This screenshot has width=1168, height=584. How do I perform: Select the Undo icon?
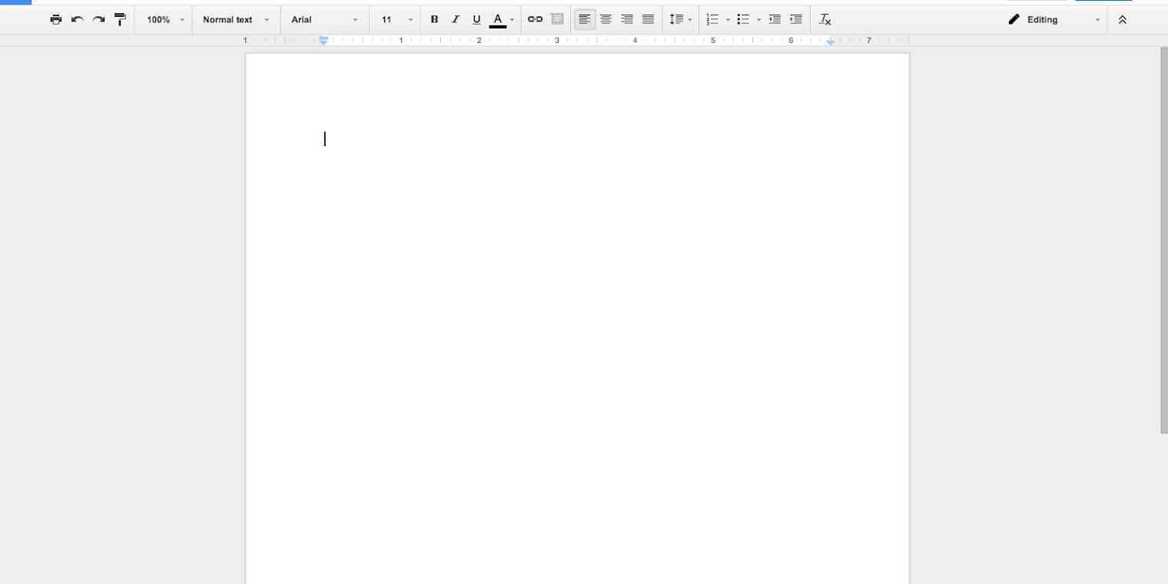77,19
